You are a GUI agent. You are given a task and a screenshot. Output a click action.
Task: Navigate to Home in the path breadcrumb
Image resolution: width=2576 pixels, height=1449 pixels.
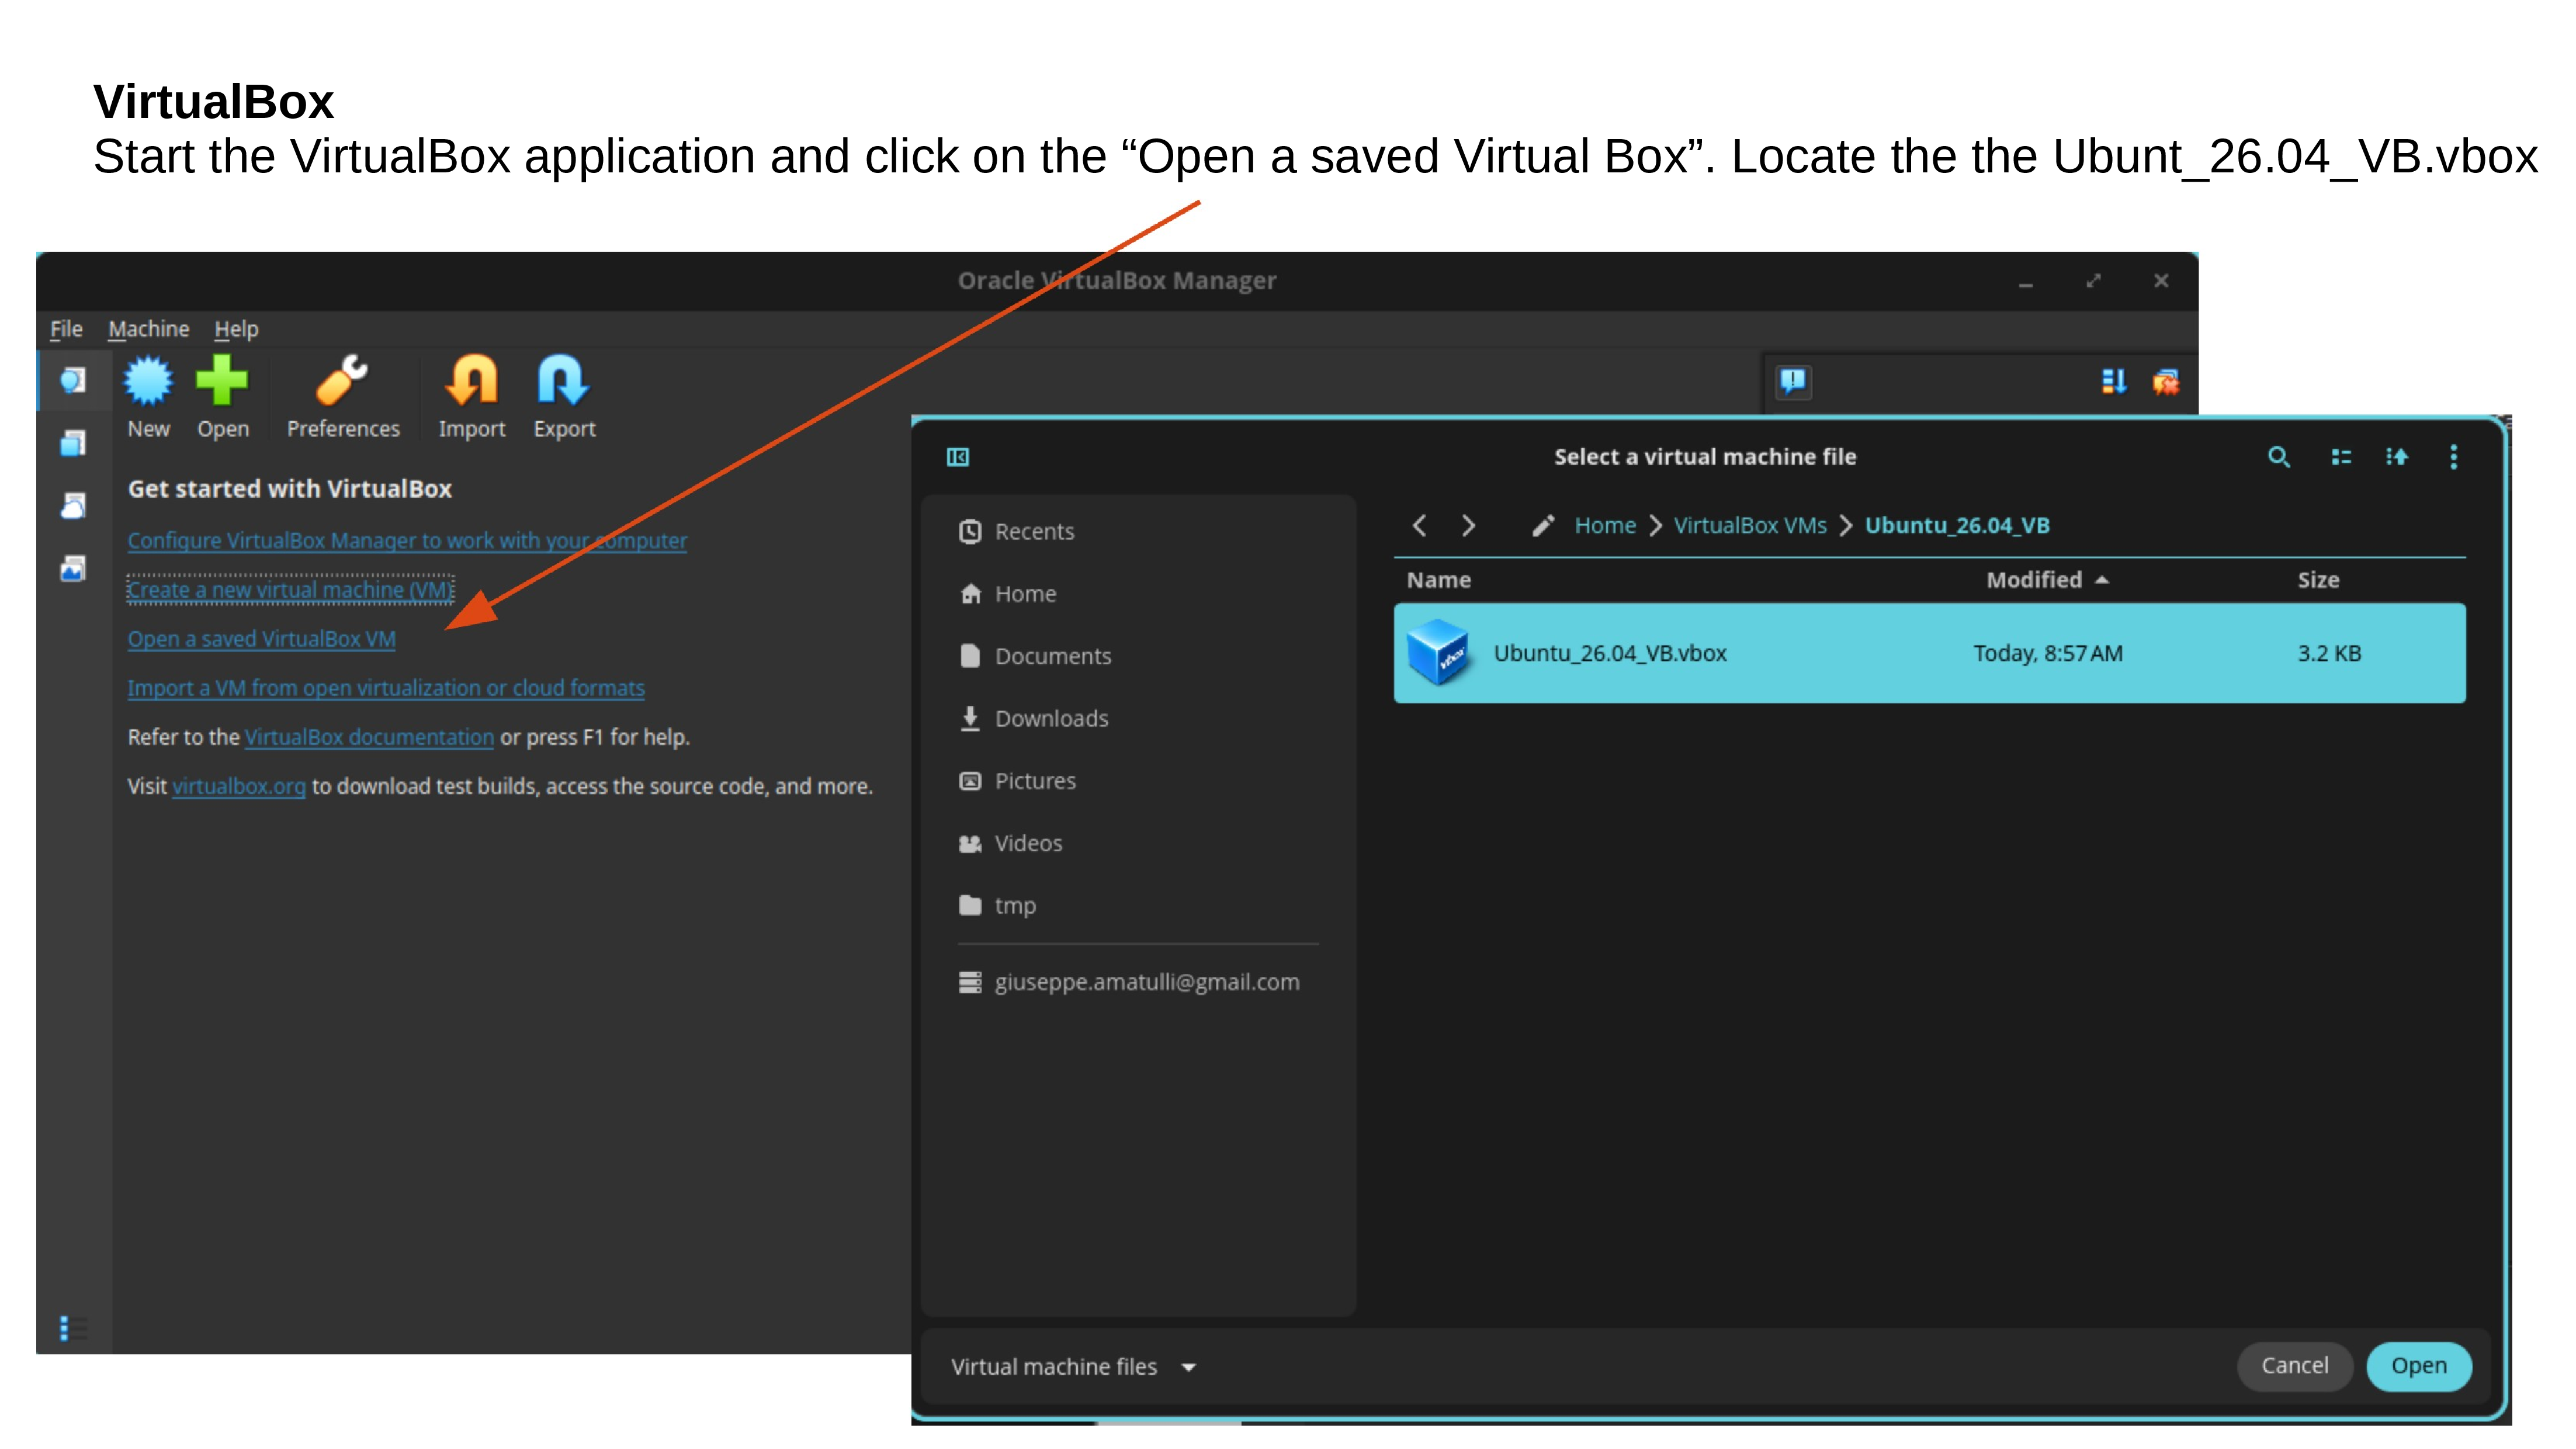[x=1605, y=525]
